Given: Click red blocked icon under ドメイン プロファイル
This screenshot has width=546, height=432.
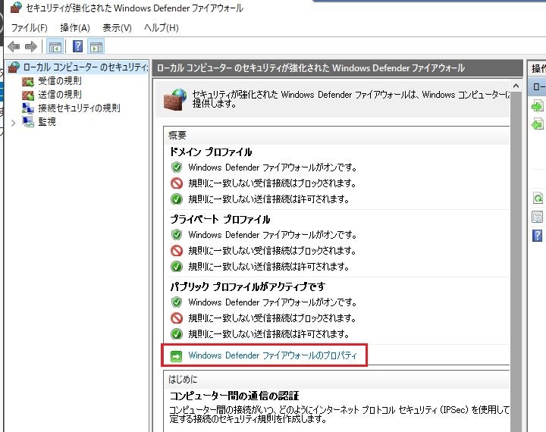Looking at the screenshot, I should click(x=177, y=183).
